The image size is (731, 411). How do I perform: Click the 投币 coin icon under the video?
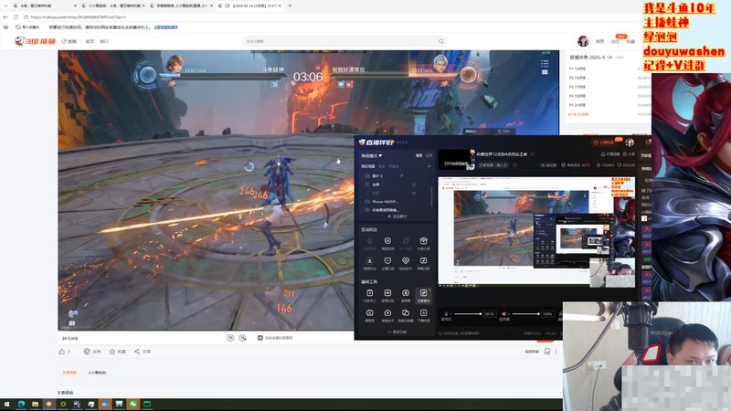tap(87, 352)
